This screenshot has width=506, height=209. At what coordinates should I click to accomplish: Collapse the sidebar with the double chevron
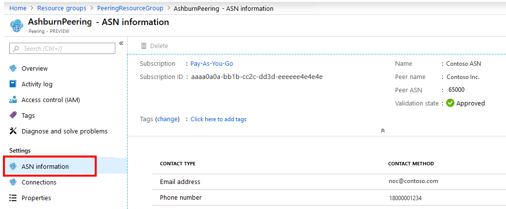121,44
